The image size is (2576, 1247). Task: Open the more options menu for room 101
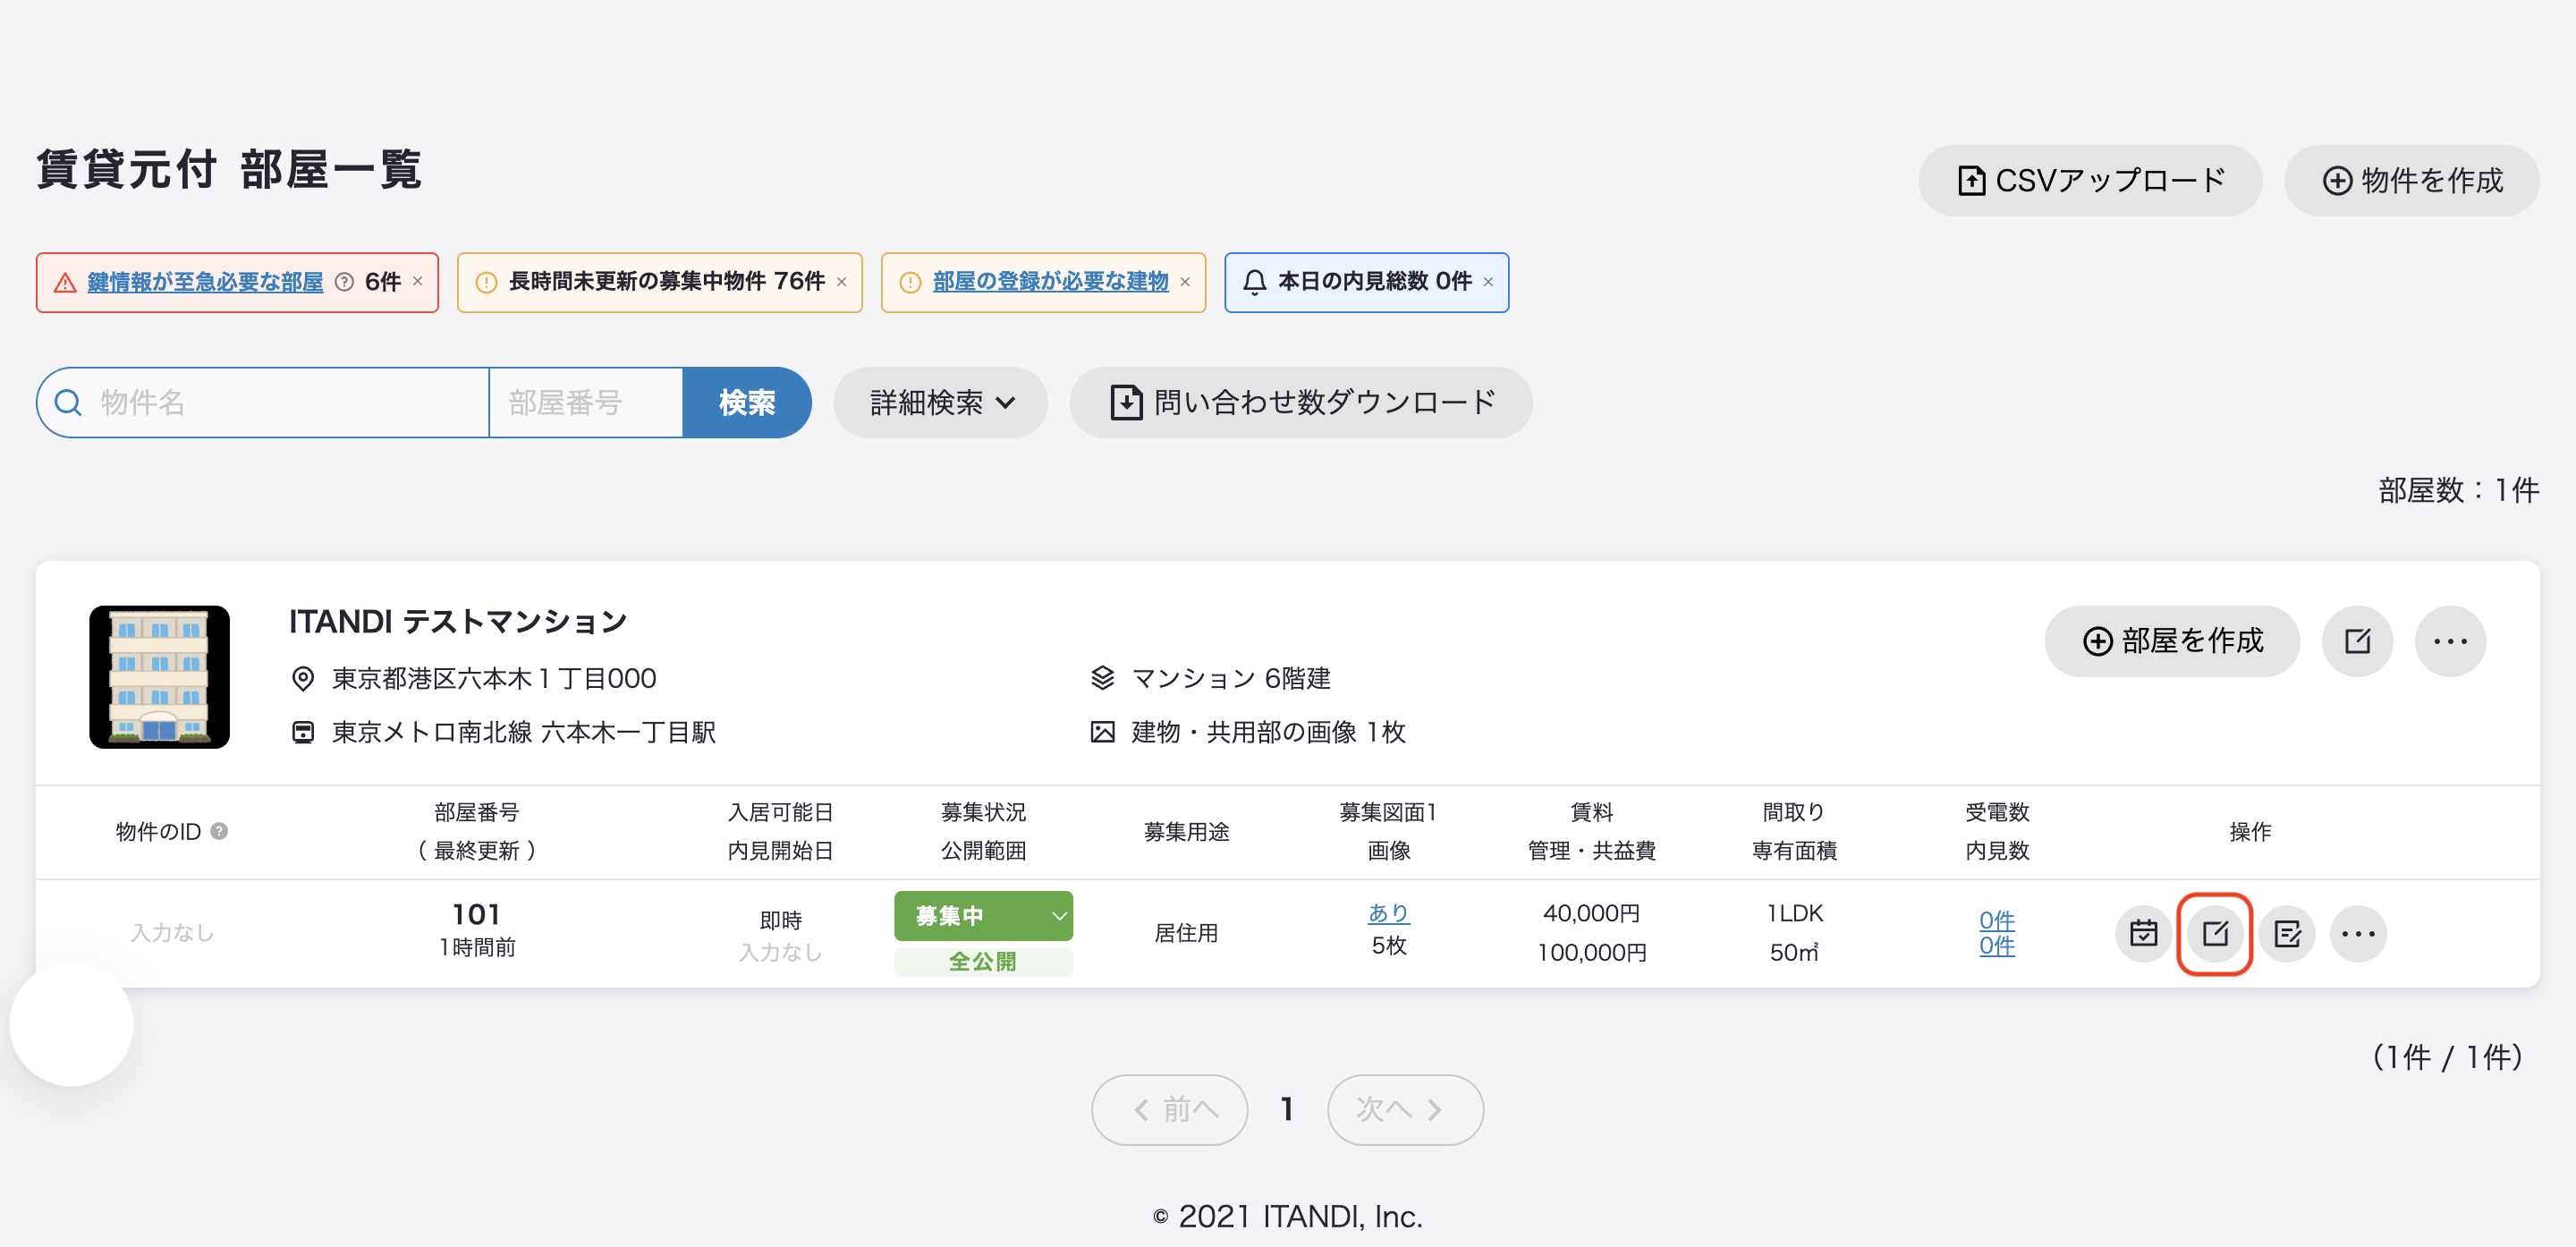click(2358, 933)
